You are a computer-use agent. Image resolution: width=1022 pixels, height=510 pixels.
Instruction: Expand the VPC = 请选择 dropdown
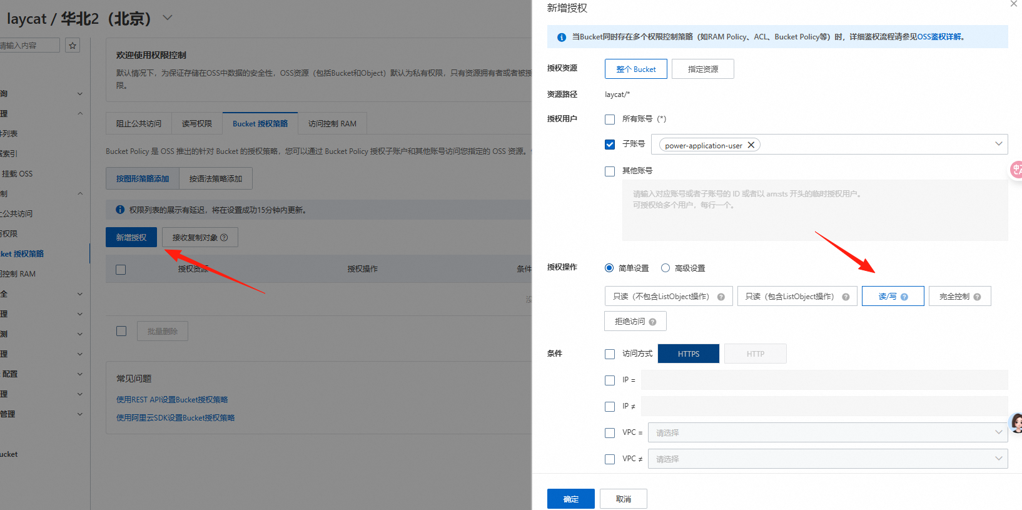[827, 432]
